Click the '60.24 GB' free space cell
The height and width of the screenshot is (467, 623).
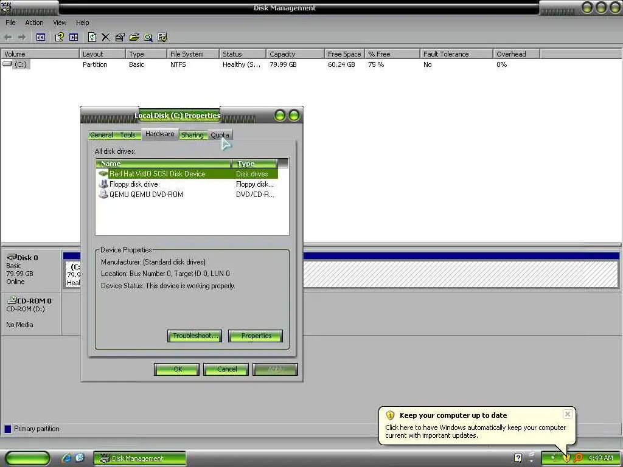click(341, 64)
